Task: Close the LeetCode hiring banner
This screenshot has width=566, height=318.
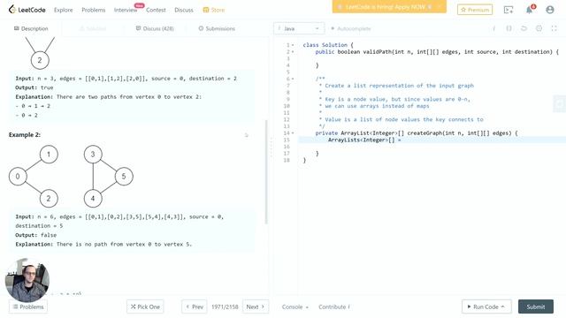Action: (439, 7)
